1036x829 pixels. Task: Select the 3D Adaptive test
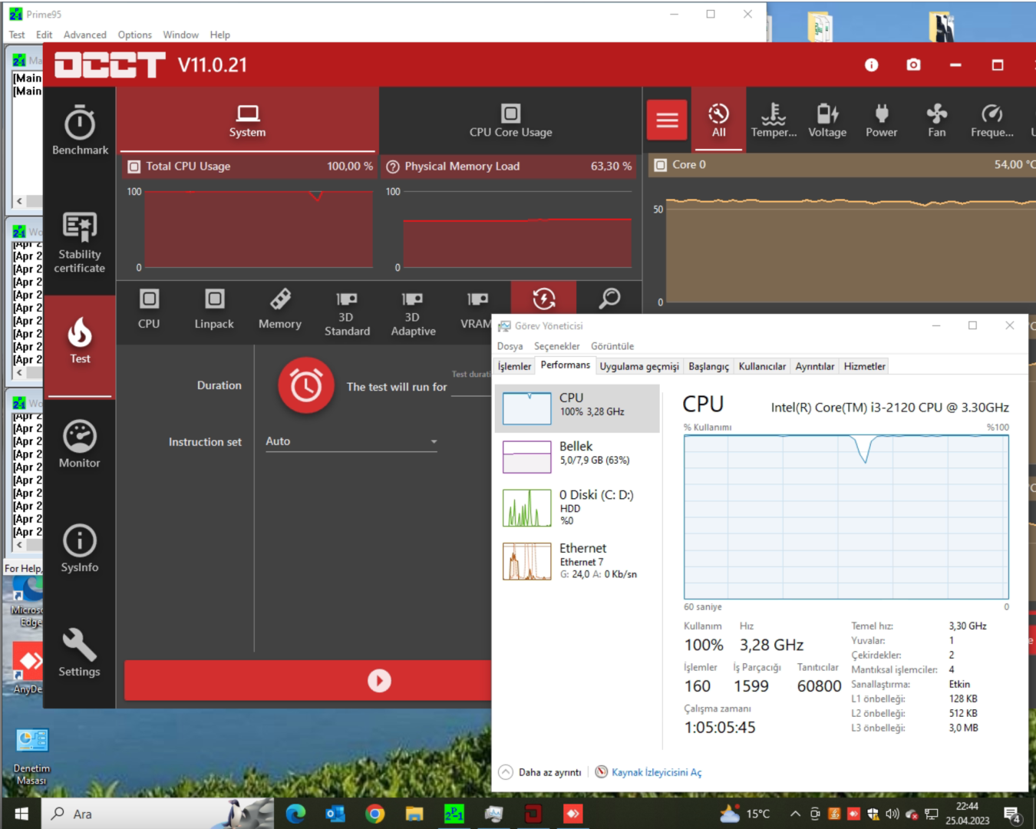point(413,313)
